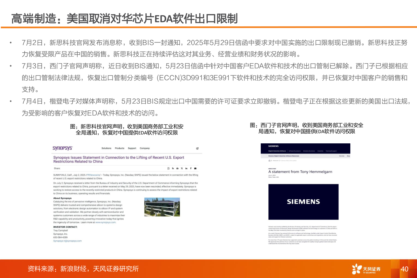Click the phone number 650-584-4289

coord(60,237)
